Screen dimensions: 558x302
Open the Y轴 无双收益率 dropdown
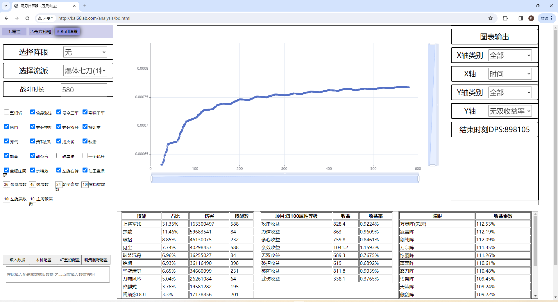(510, 111)
